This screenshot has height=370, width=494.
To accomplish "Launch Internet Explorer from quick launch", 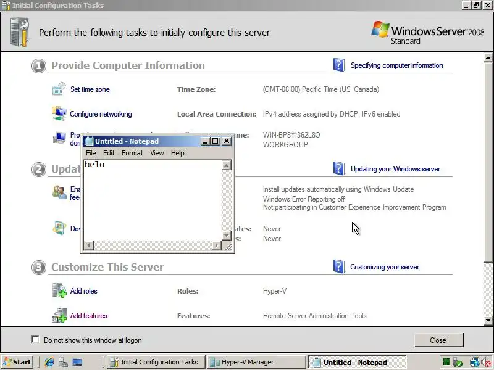I will [49, 362].
